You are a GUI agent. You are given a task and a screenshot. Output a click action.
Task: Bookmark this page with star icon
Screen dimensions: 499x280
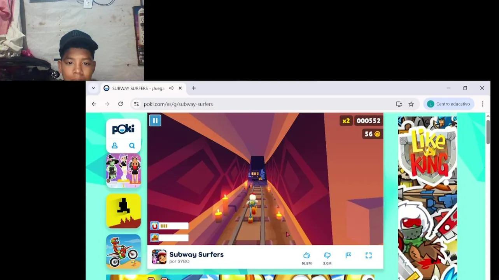pyautogui.click(x=411, y=104)
